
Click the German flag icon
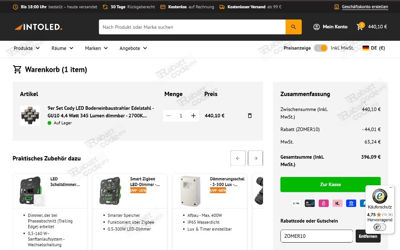click(x=366, y=48)
